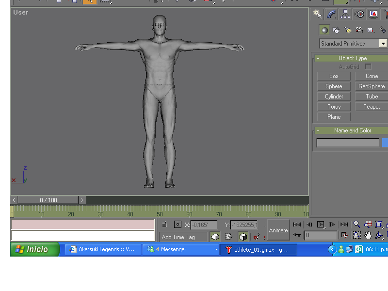This screenshot has width=388, height=291.
Task: Select the Zoom All tool
Action: [x=368, y=225]
